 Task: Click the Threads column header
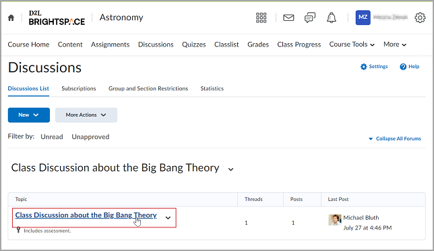(253, 199)
